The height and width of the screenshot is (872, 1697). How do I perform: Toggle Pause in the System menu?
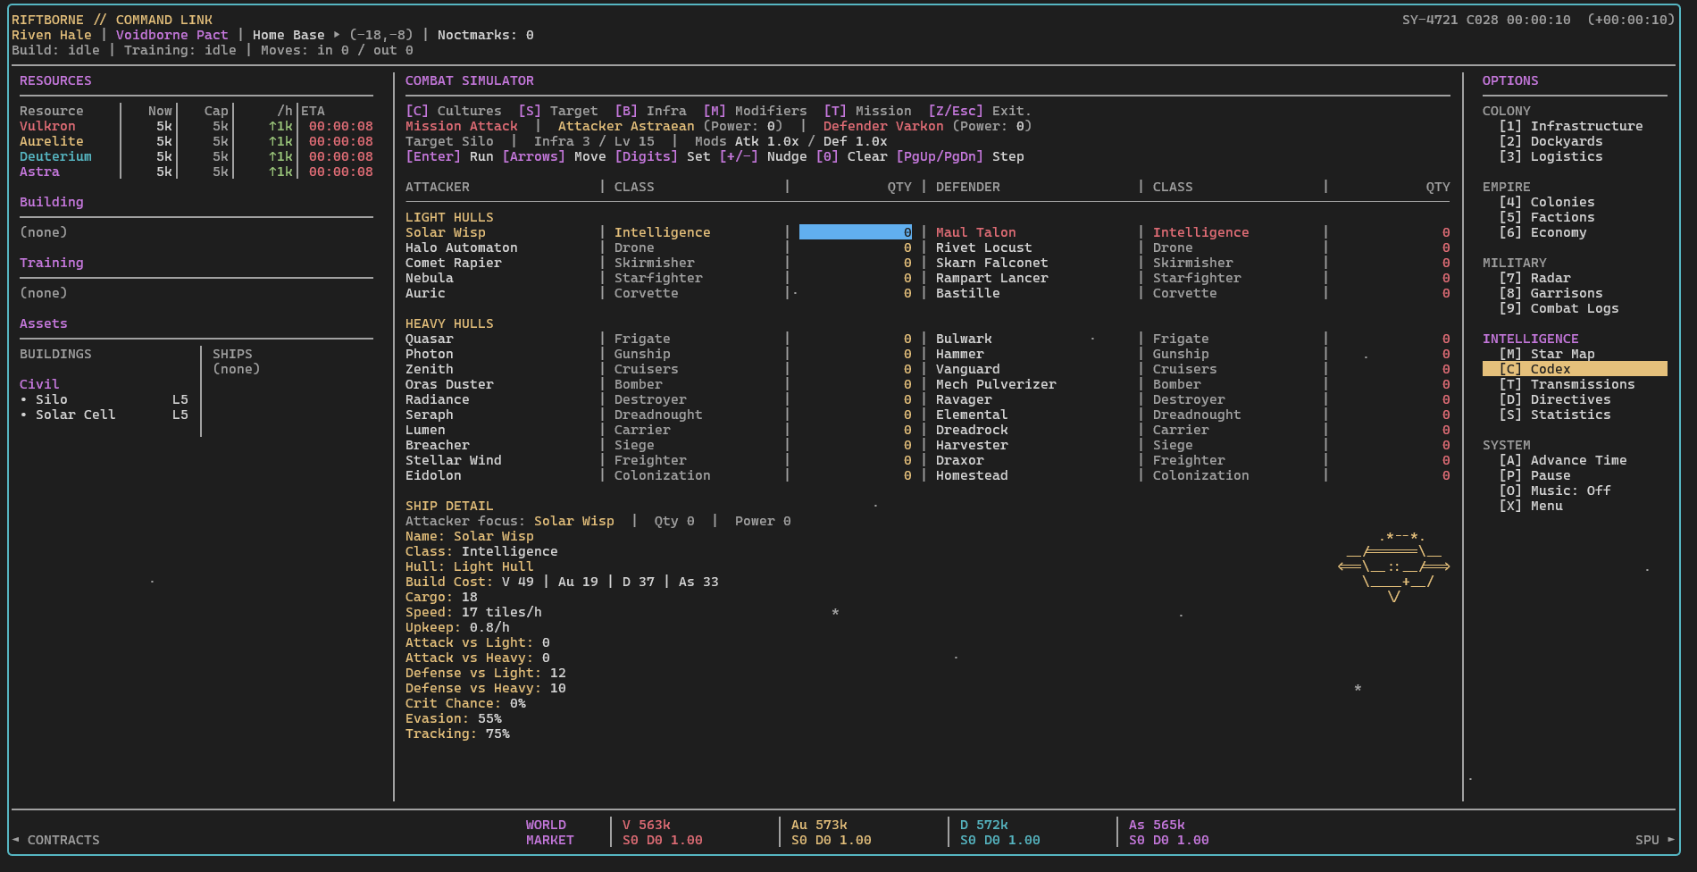click(x=1534, y=475)
